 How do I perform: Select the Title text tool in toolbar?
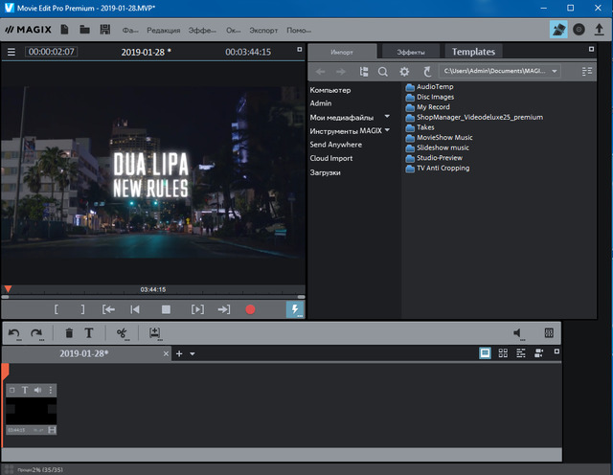(x=89, y=333)
